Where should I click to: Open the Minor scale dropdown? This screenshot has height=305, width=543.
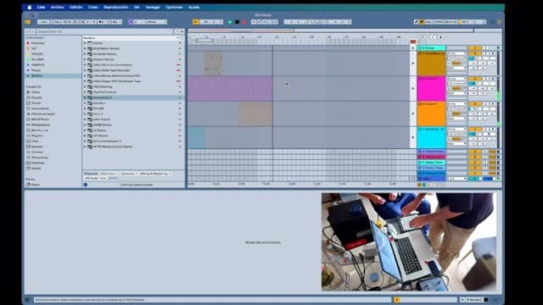156,22
